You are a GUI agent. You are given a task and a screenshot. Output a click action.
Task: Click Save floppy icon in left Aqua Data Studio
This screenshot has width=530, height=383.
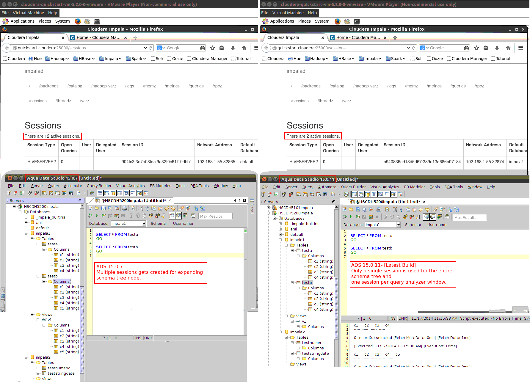(104, 208)
